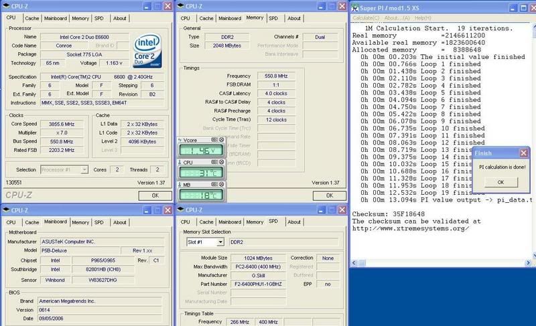This screenshot has height=326, width=536.
Task: Click Super PI horizontal scrollbar left arrow
Action: (x=354, y=262)
